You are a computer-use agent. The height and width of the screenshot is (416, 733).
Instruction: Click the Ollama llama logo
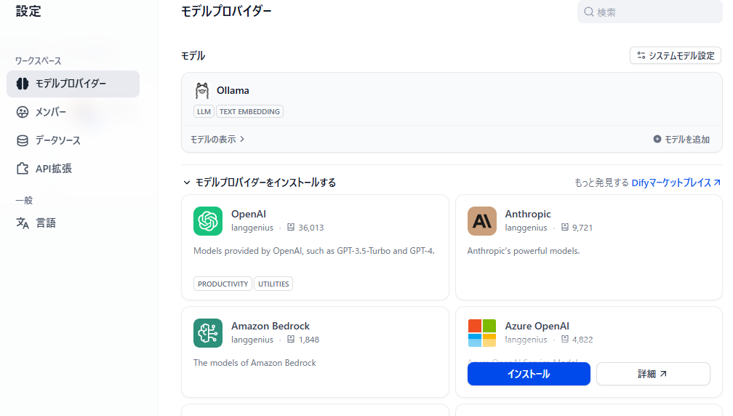click(202, 91)
